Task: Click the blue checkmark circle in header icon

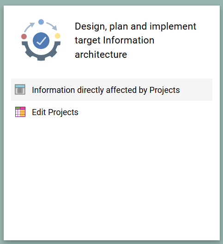Action: click(x=41, y=41)
